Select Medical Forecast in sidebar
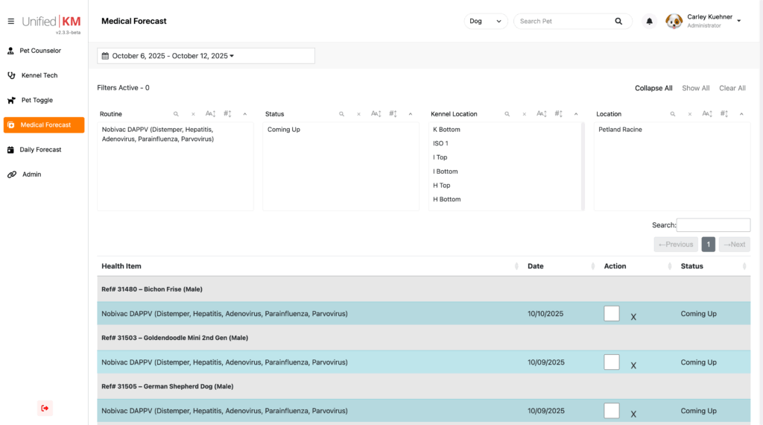Screen dimensions: 763x425 coord(44,125)
